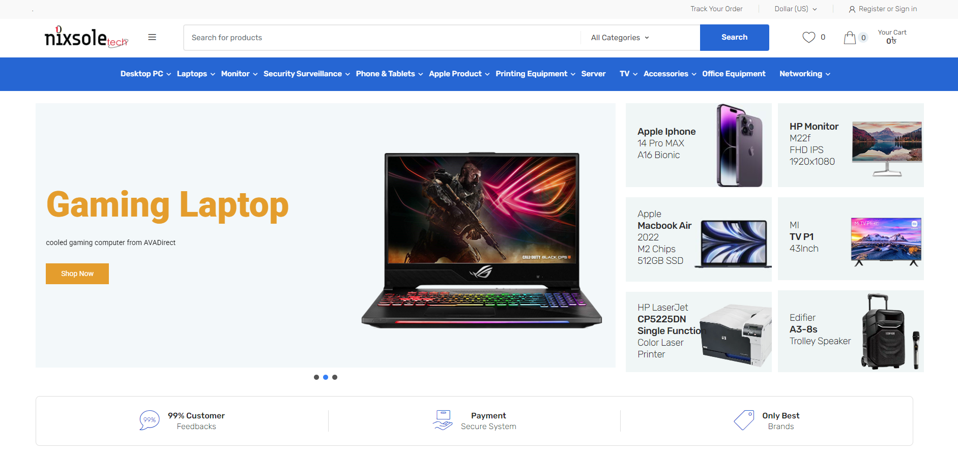958x454 pixels.
Task: Click the blue Search button
Action: point(734,38)
